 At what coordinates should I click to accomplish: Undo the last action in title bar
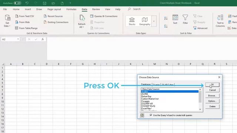tap(27, 3)
